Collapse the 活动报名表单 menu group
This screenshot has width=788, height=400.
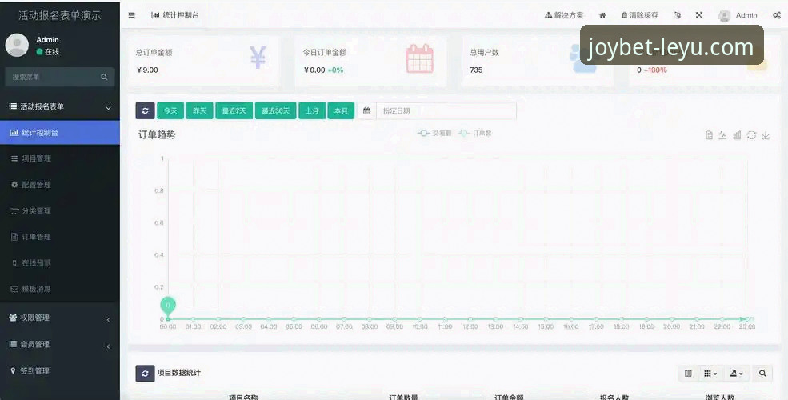pyautogui.click(x=60, y=106)
